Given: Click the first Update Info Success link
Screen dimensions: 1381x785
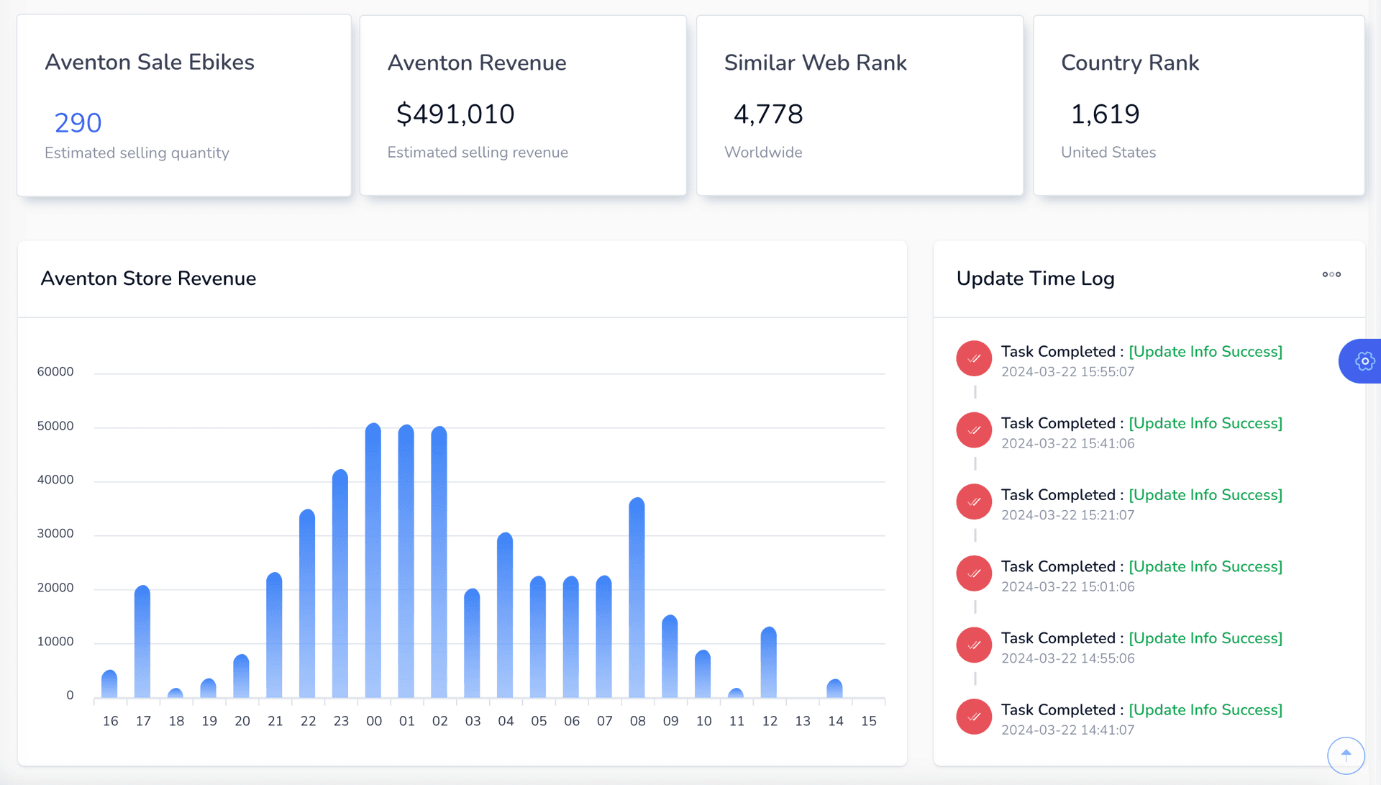Looking at the screenshot, I should pos(1205,352).
